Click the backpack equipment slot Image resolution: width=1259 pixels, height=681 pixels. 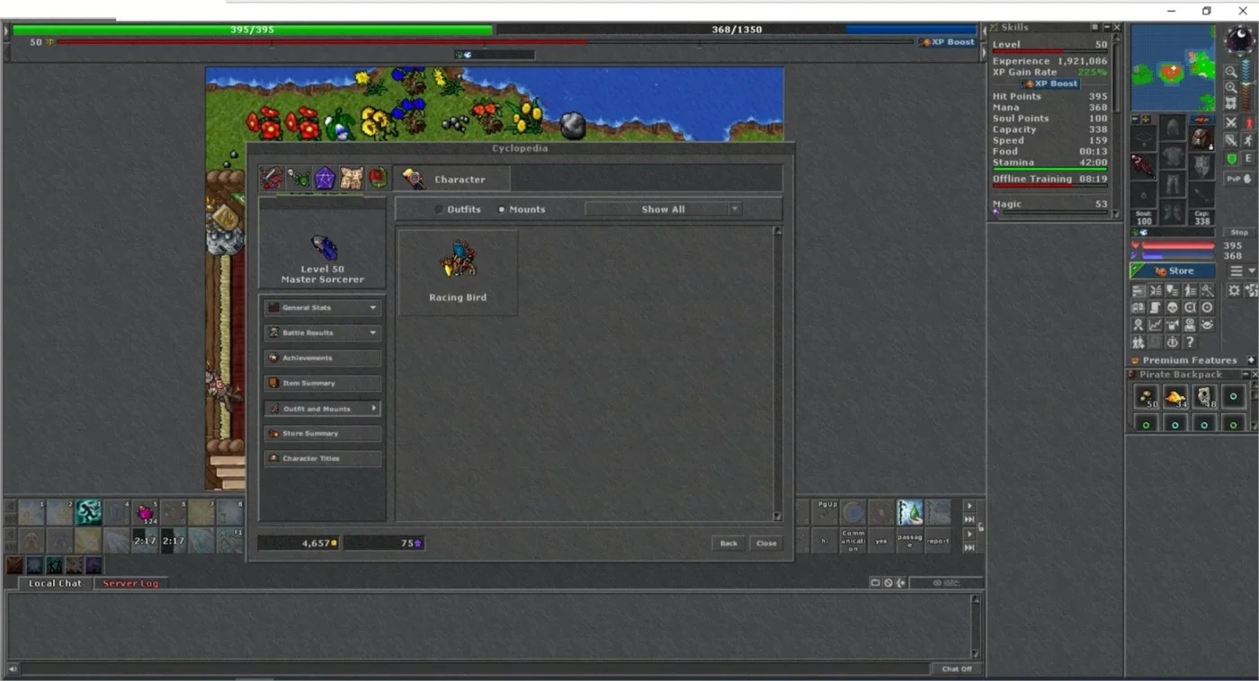click(x=1202, y=137)
